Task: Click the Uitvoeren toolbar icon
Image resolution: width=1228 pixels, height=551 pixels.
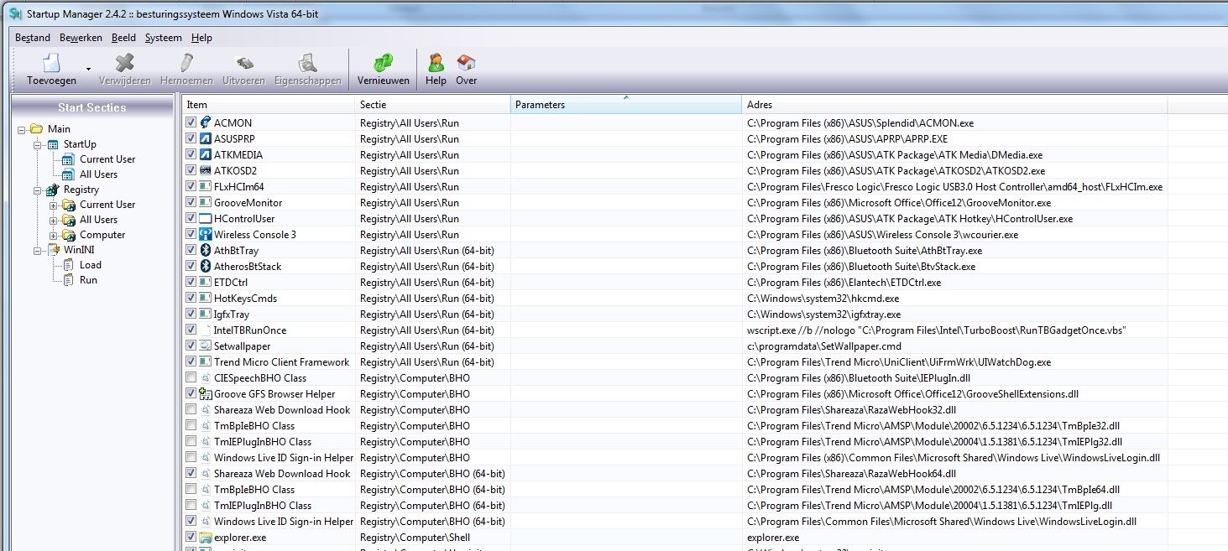Action: coord(244,63)
